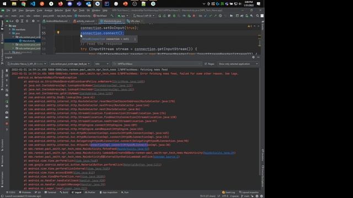Viewport: 353px width, 198px height.
Task: Open the Build menu
Action: [68, 10]
